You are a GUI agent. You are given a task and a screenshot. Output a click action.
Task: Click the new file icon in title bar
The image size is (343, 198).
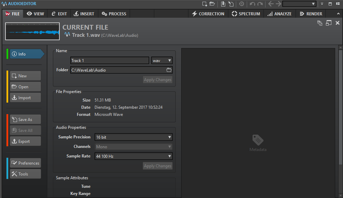[204, 4]
